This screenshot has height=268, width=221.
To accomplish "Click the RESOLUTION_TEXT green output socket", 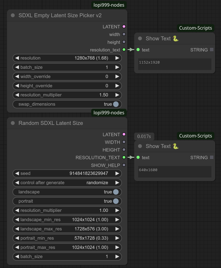I will (x=124, y=158).
